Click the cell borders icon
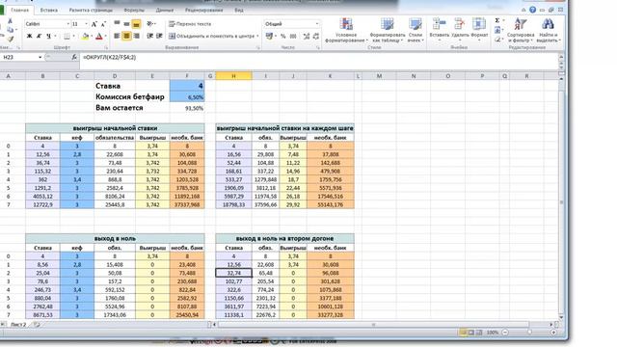Viewport: 617px width, 347px height. click(67, 37)
